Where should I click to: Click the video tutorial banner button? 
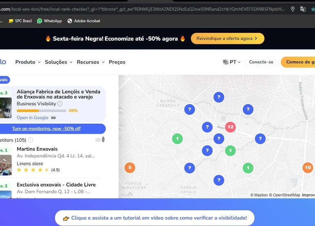155,218
